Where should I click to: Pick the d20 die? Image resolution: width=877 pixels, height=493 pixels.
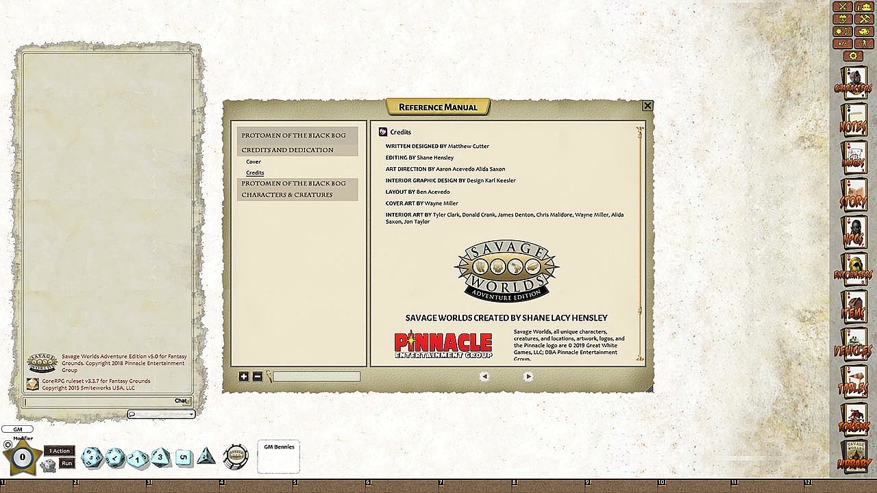point(92,458)
